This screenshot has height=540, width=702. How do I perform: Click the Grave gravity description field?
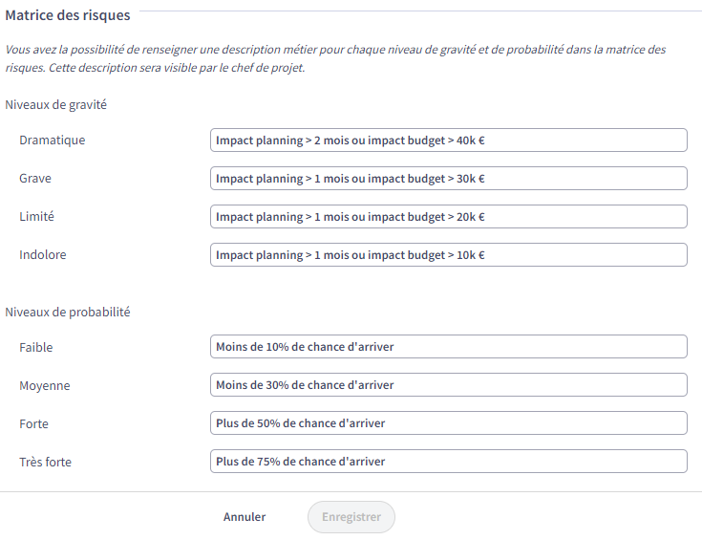(x=449, y=179)
